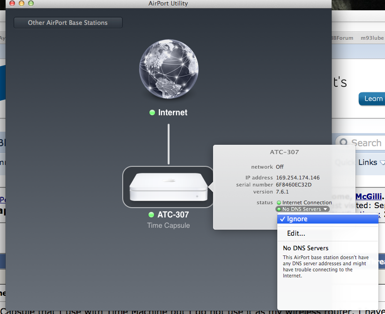Open the McGilli link in the browser window
The width and height of the screenshot is (385, 314).
click(x=369, y=196)
